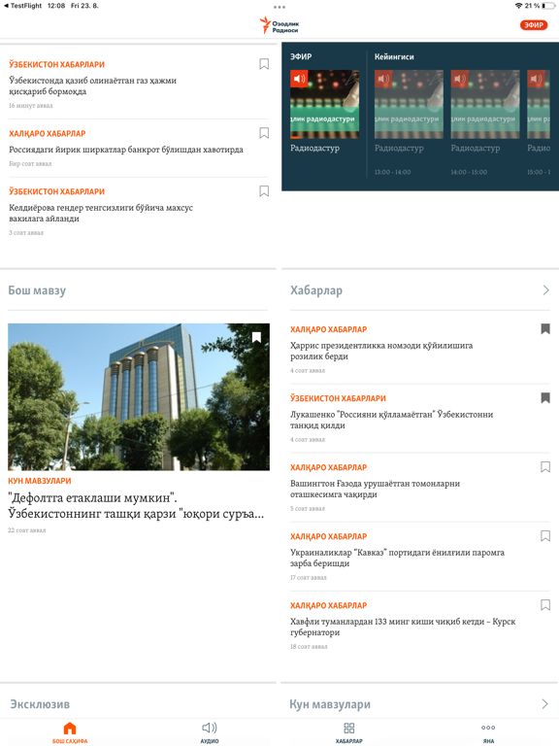Tap speaker icon on live radio thumbnail

click(x=299, y=79)
